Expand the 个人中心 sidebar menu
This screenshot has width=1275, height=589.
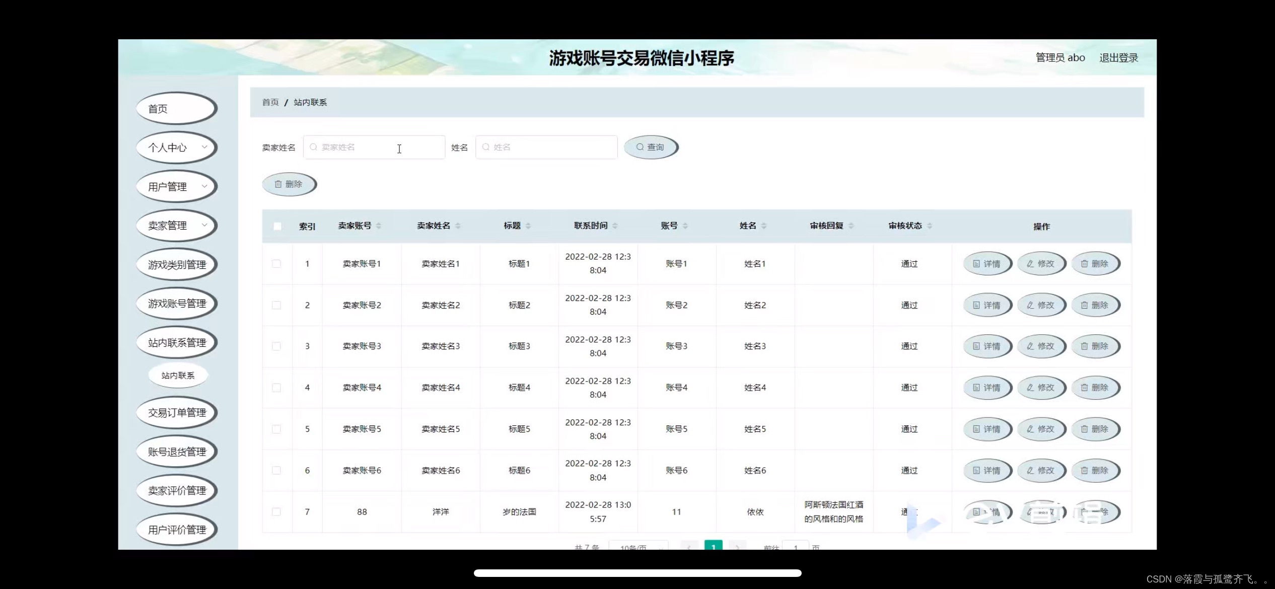(176, 148)
